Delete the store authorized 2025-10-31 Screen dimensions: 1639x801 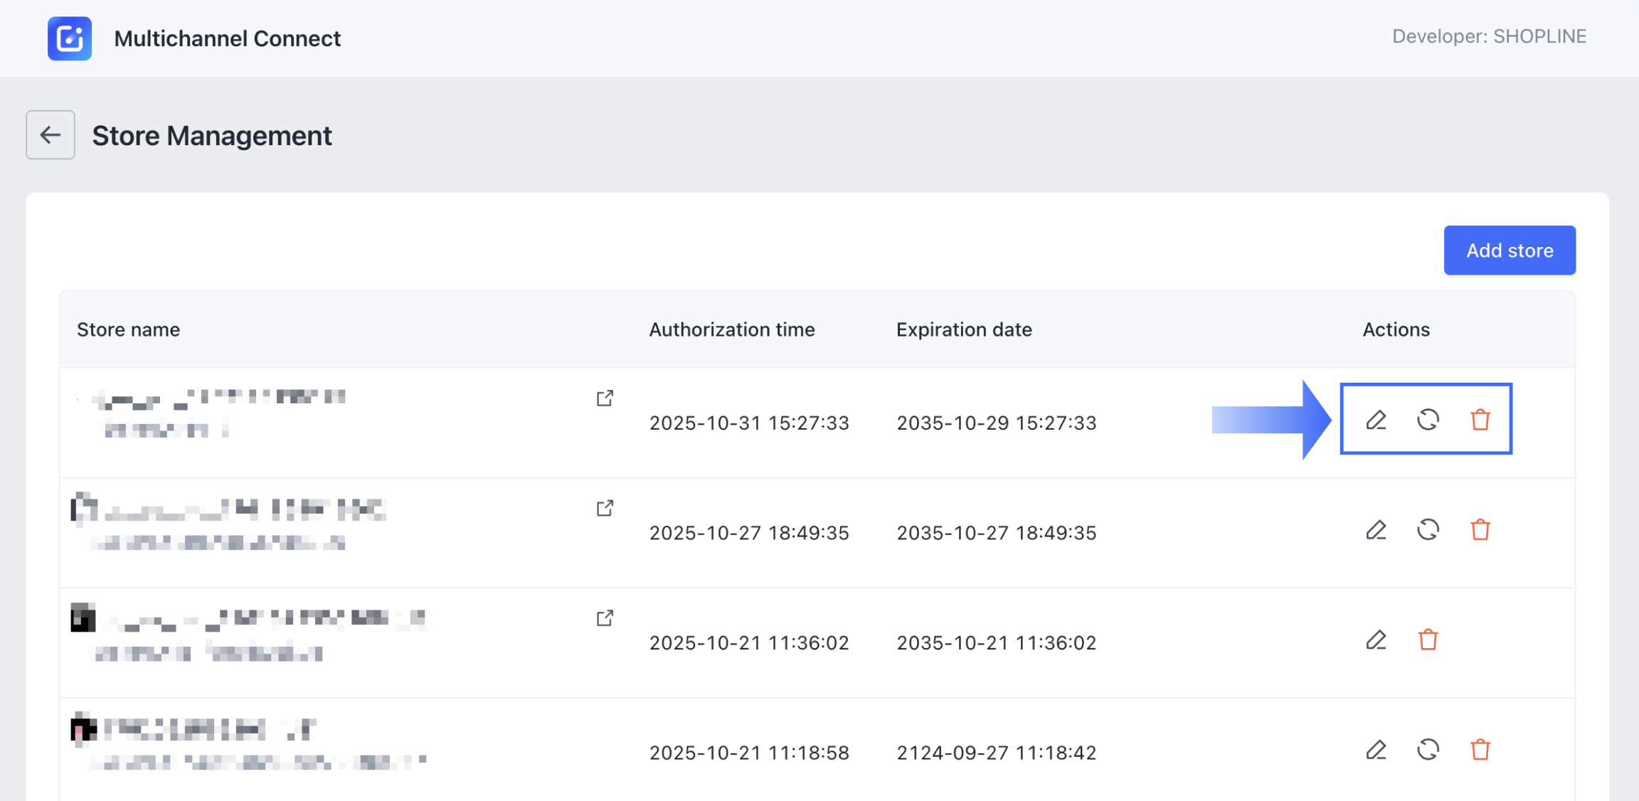[1480, 420]
